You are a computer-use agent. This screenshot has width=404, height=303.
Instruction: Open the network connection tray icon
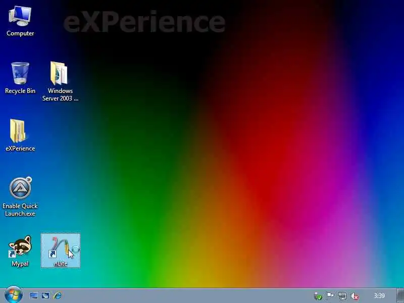(342, 296)
